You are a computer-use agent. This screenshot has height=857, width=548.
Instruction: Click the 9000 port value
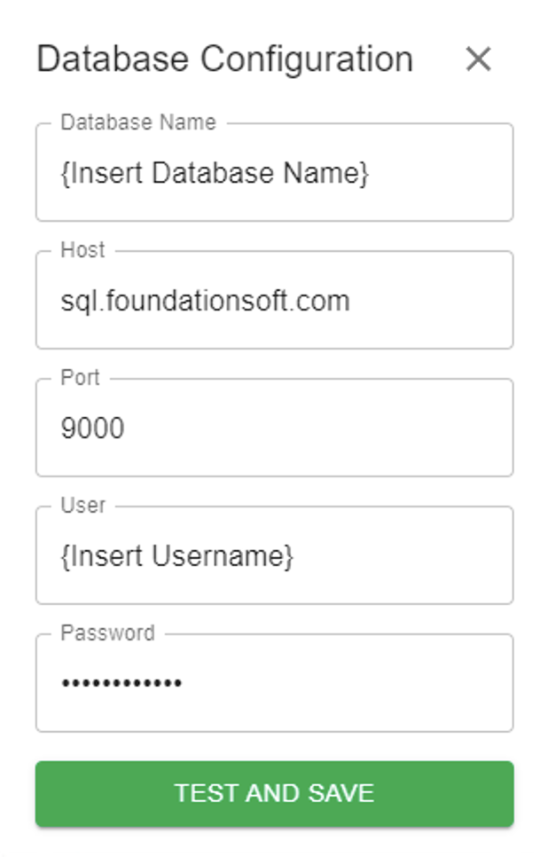pos(94,427)
